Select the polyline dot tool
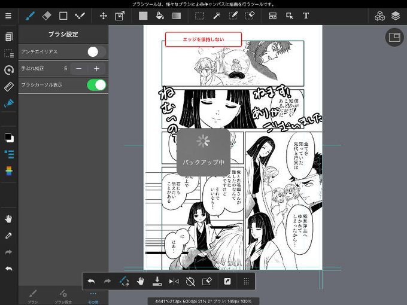Viewport: 407px width, 305px height. coord(80,16)
